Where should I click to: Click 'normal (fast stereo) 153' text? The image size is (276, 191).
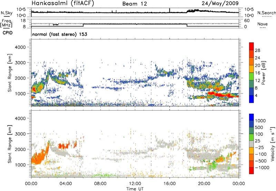(60, 34)
